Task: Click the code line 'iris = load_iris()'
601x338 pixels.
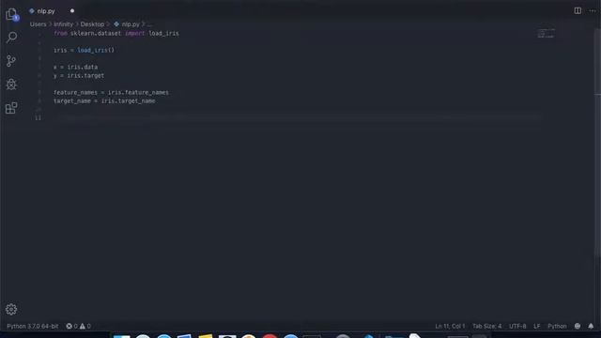Action: click(x=84, y=50)
